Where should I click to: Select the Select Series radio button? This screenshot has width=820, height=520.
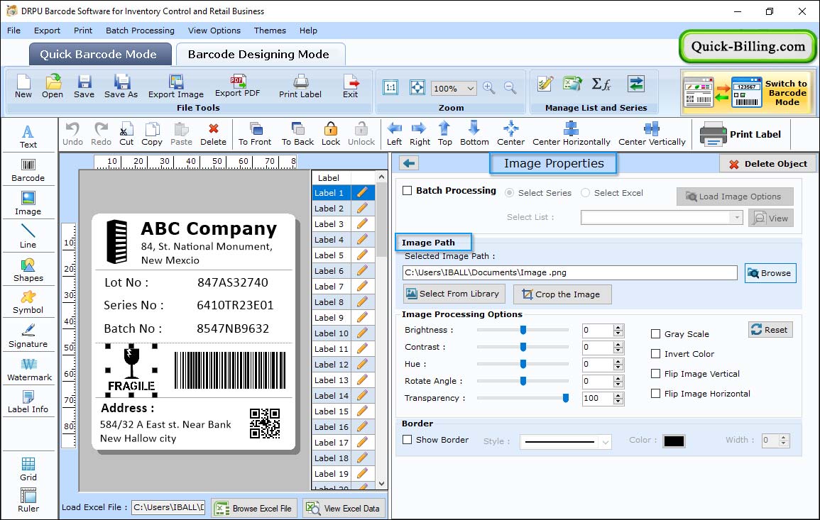point(509,193)
